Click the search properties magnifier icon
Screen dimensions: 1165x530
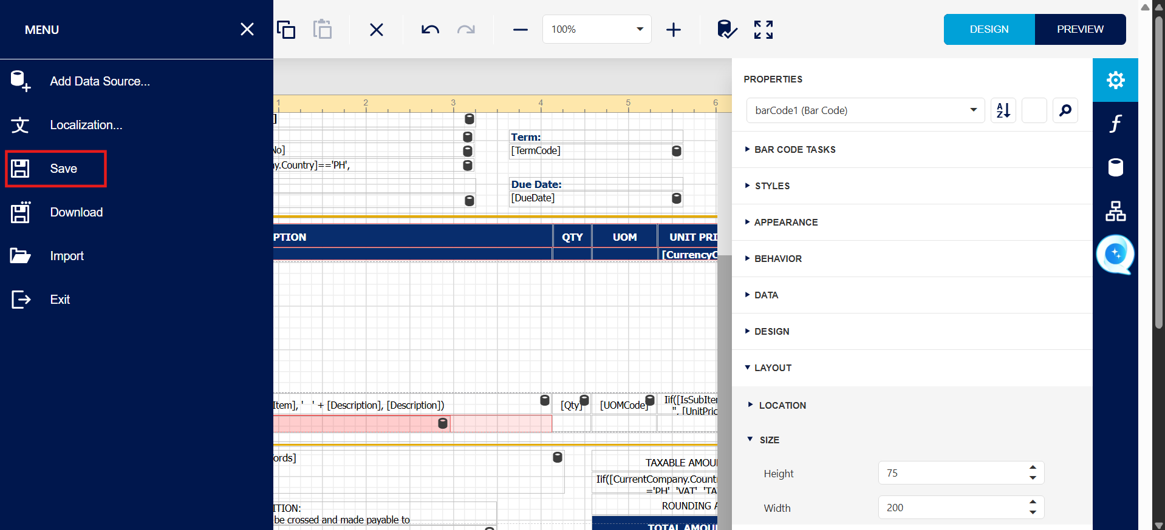pos(1065,110)
